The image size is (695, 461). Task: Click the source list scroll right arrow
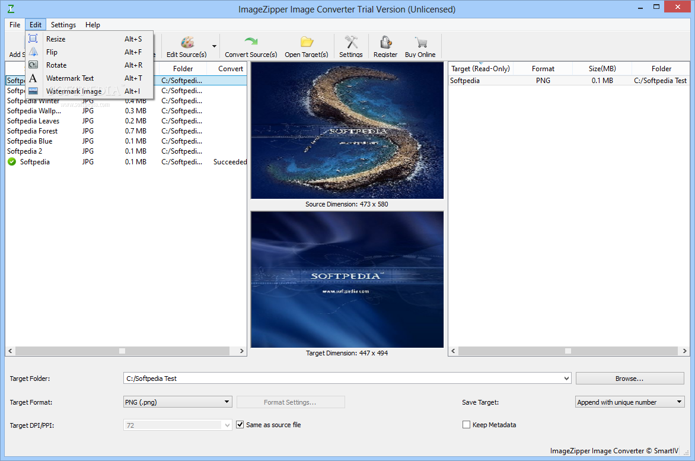pyautogui.click(x=241, y=351)
